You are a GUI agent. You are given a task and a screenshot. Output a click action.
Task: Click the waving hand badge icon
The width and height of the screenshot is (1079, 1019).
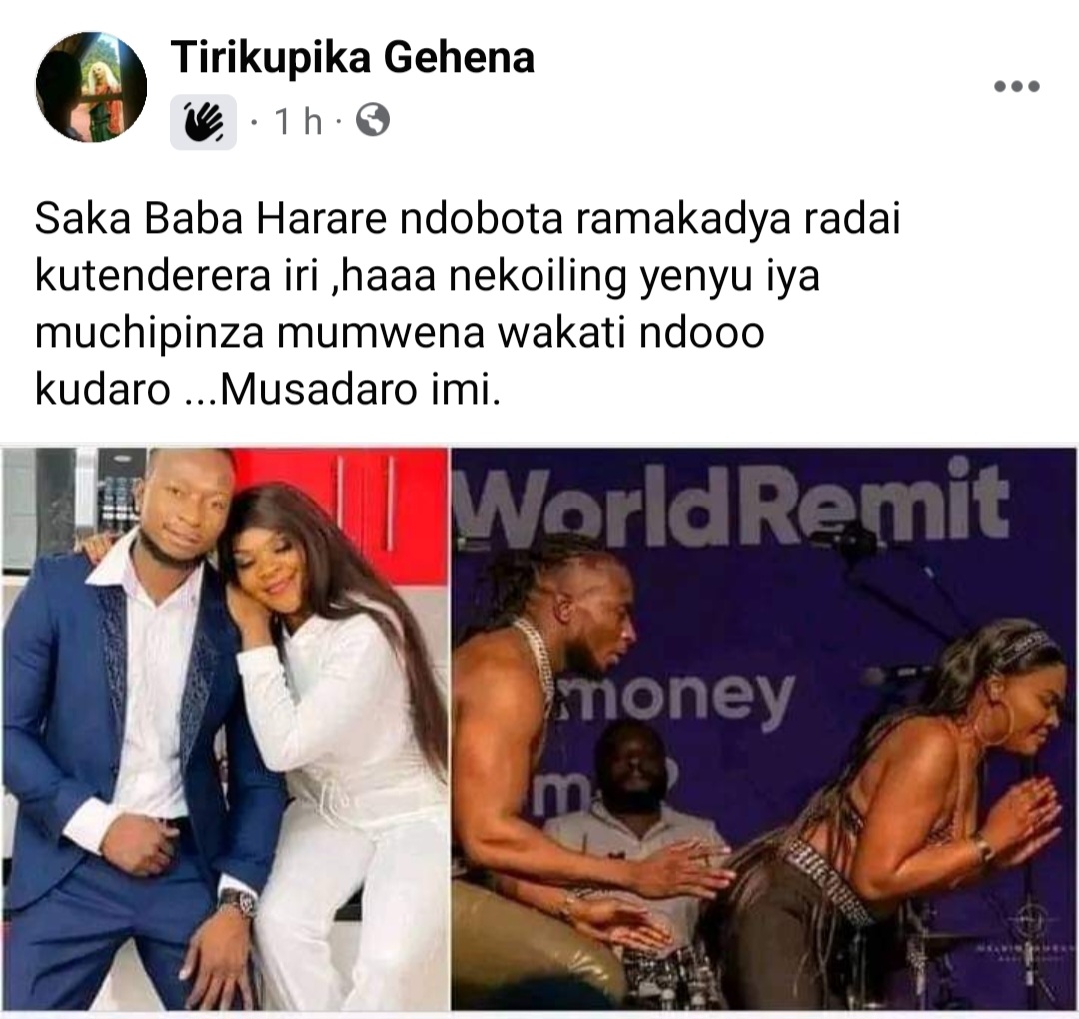point(203,122)
